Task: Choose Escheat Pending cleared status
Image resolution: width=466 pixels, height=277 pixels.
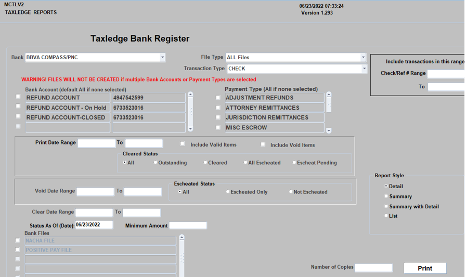Action: click(x=294, y=163)
